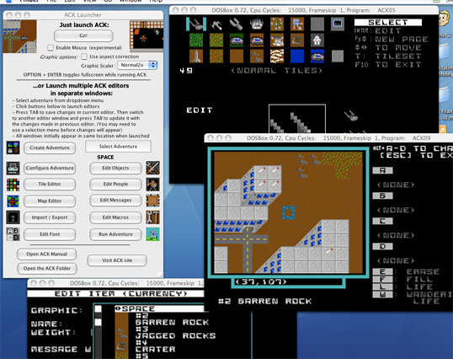Open the Graphic Scaler Normal2x dropdown
Screen dimensions: 453x359
(x=137, y=66)
